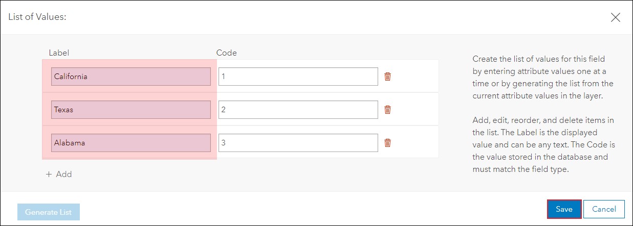Focus the Alabama label field

[131, 143]
